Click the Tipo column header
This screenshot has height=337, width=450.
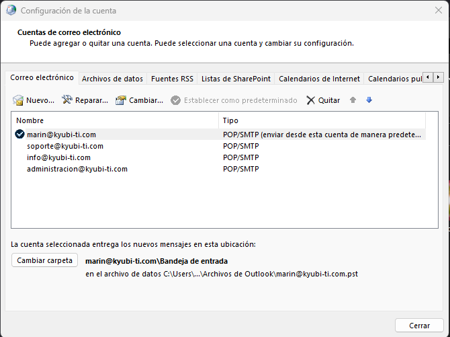pos(322,120)
